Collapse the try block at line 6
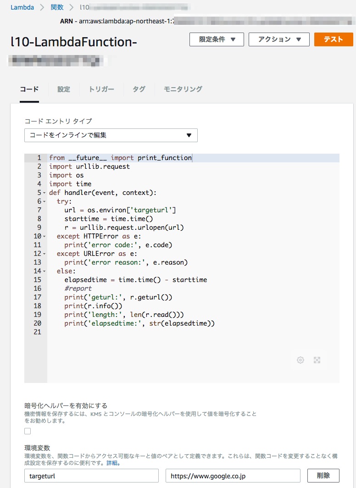 (43, 201)
